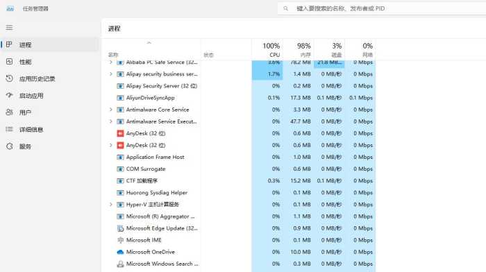Select the 详细信息 details icon
Screen dimensions: 486x272
pyautogui.click(x=9, y=129)
